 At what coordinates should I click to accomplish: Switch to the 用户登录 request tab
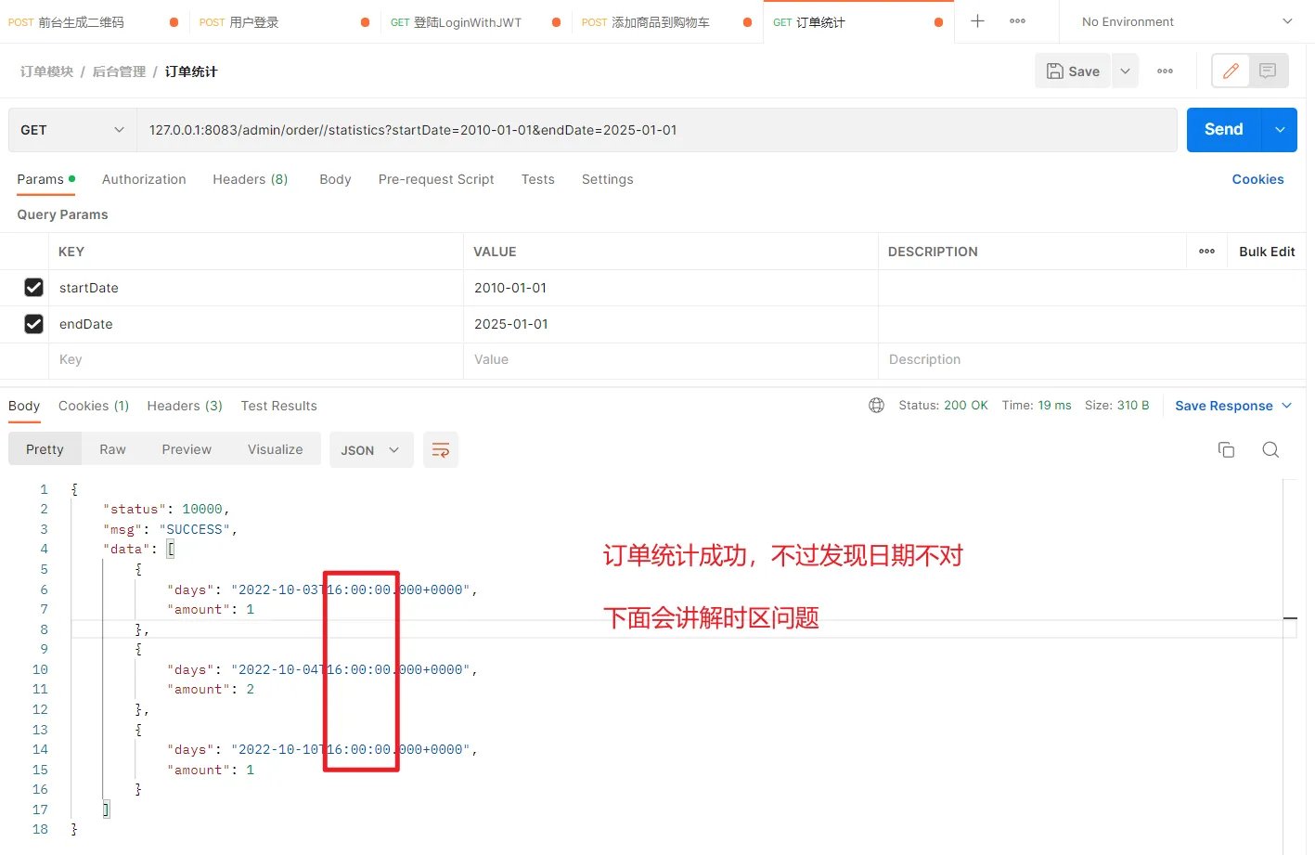[253, 22]
